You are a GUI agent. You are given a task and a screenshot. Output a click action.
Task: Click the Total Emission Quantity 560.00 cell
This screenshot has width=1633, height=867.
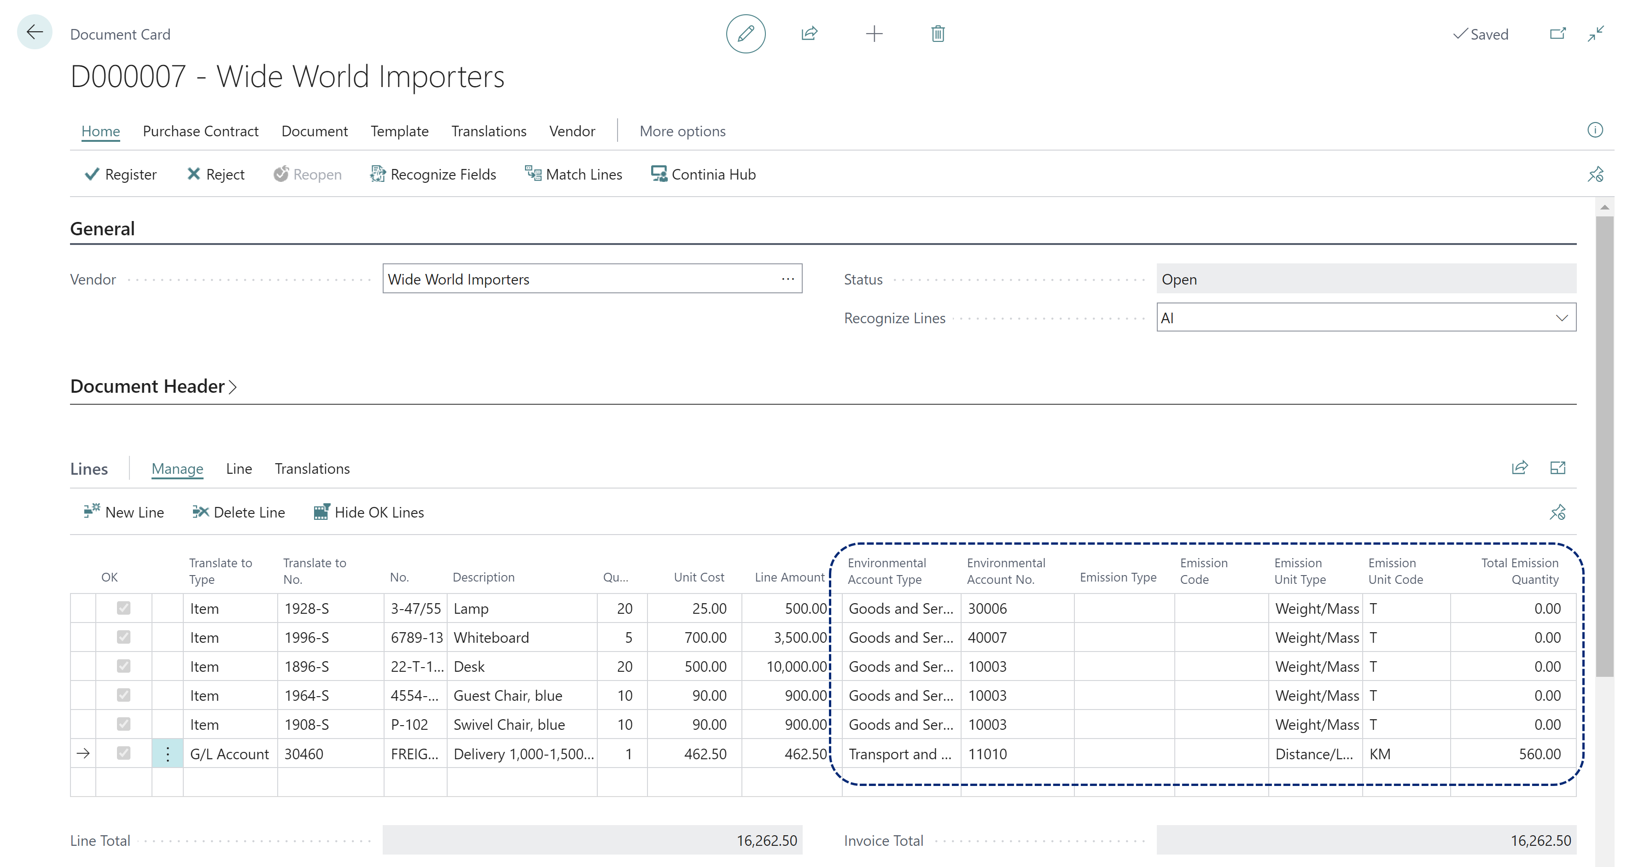[1513, 754]
